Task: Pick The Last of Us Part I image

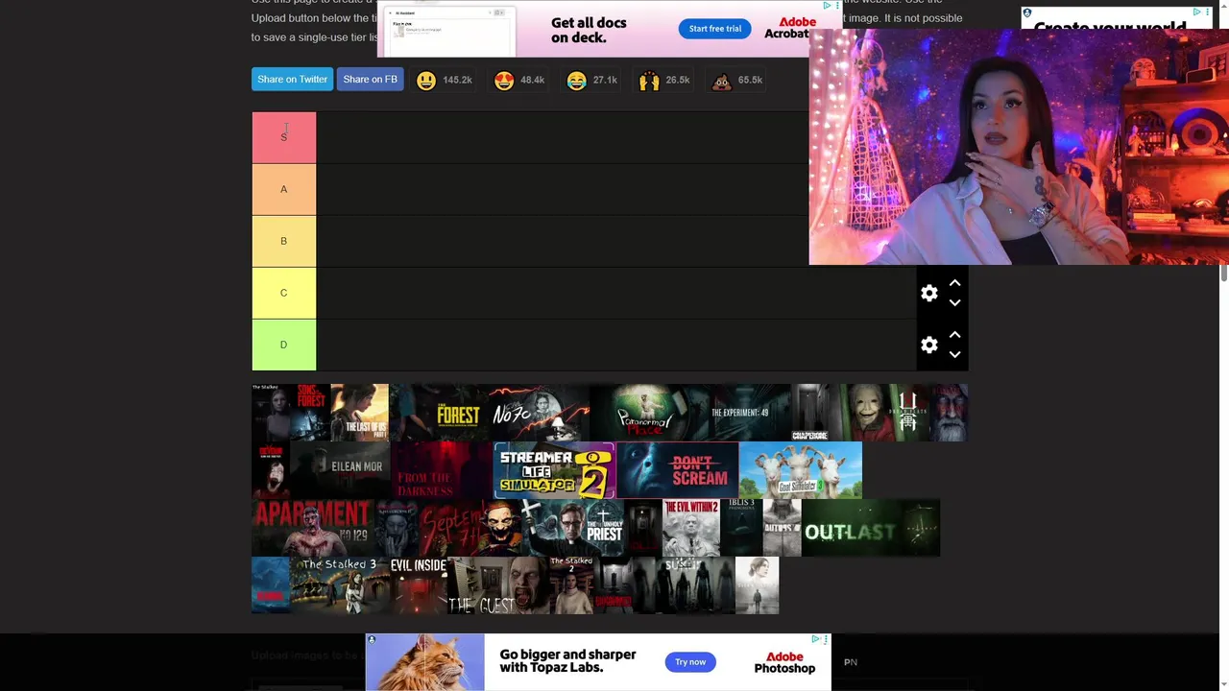Action: click(x=359, y=413)
